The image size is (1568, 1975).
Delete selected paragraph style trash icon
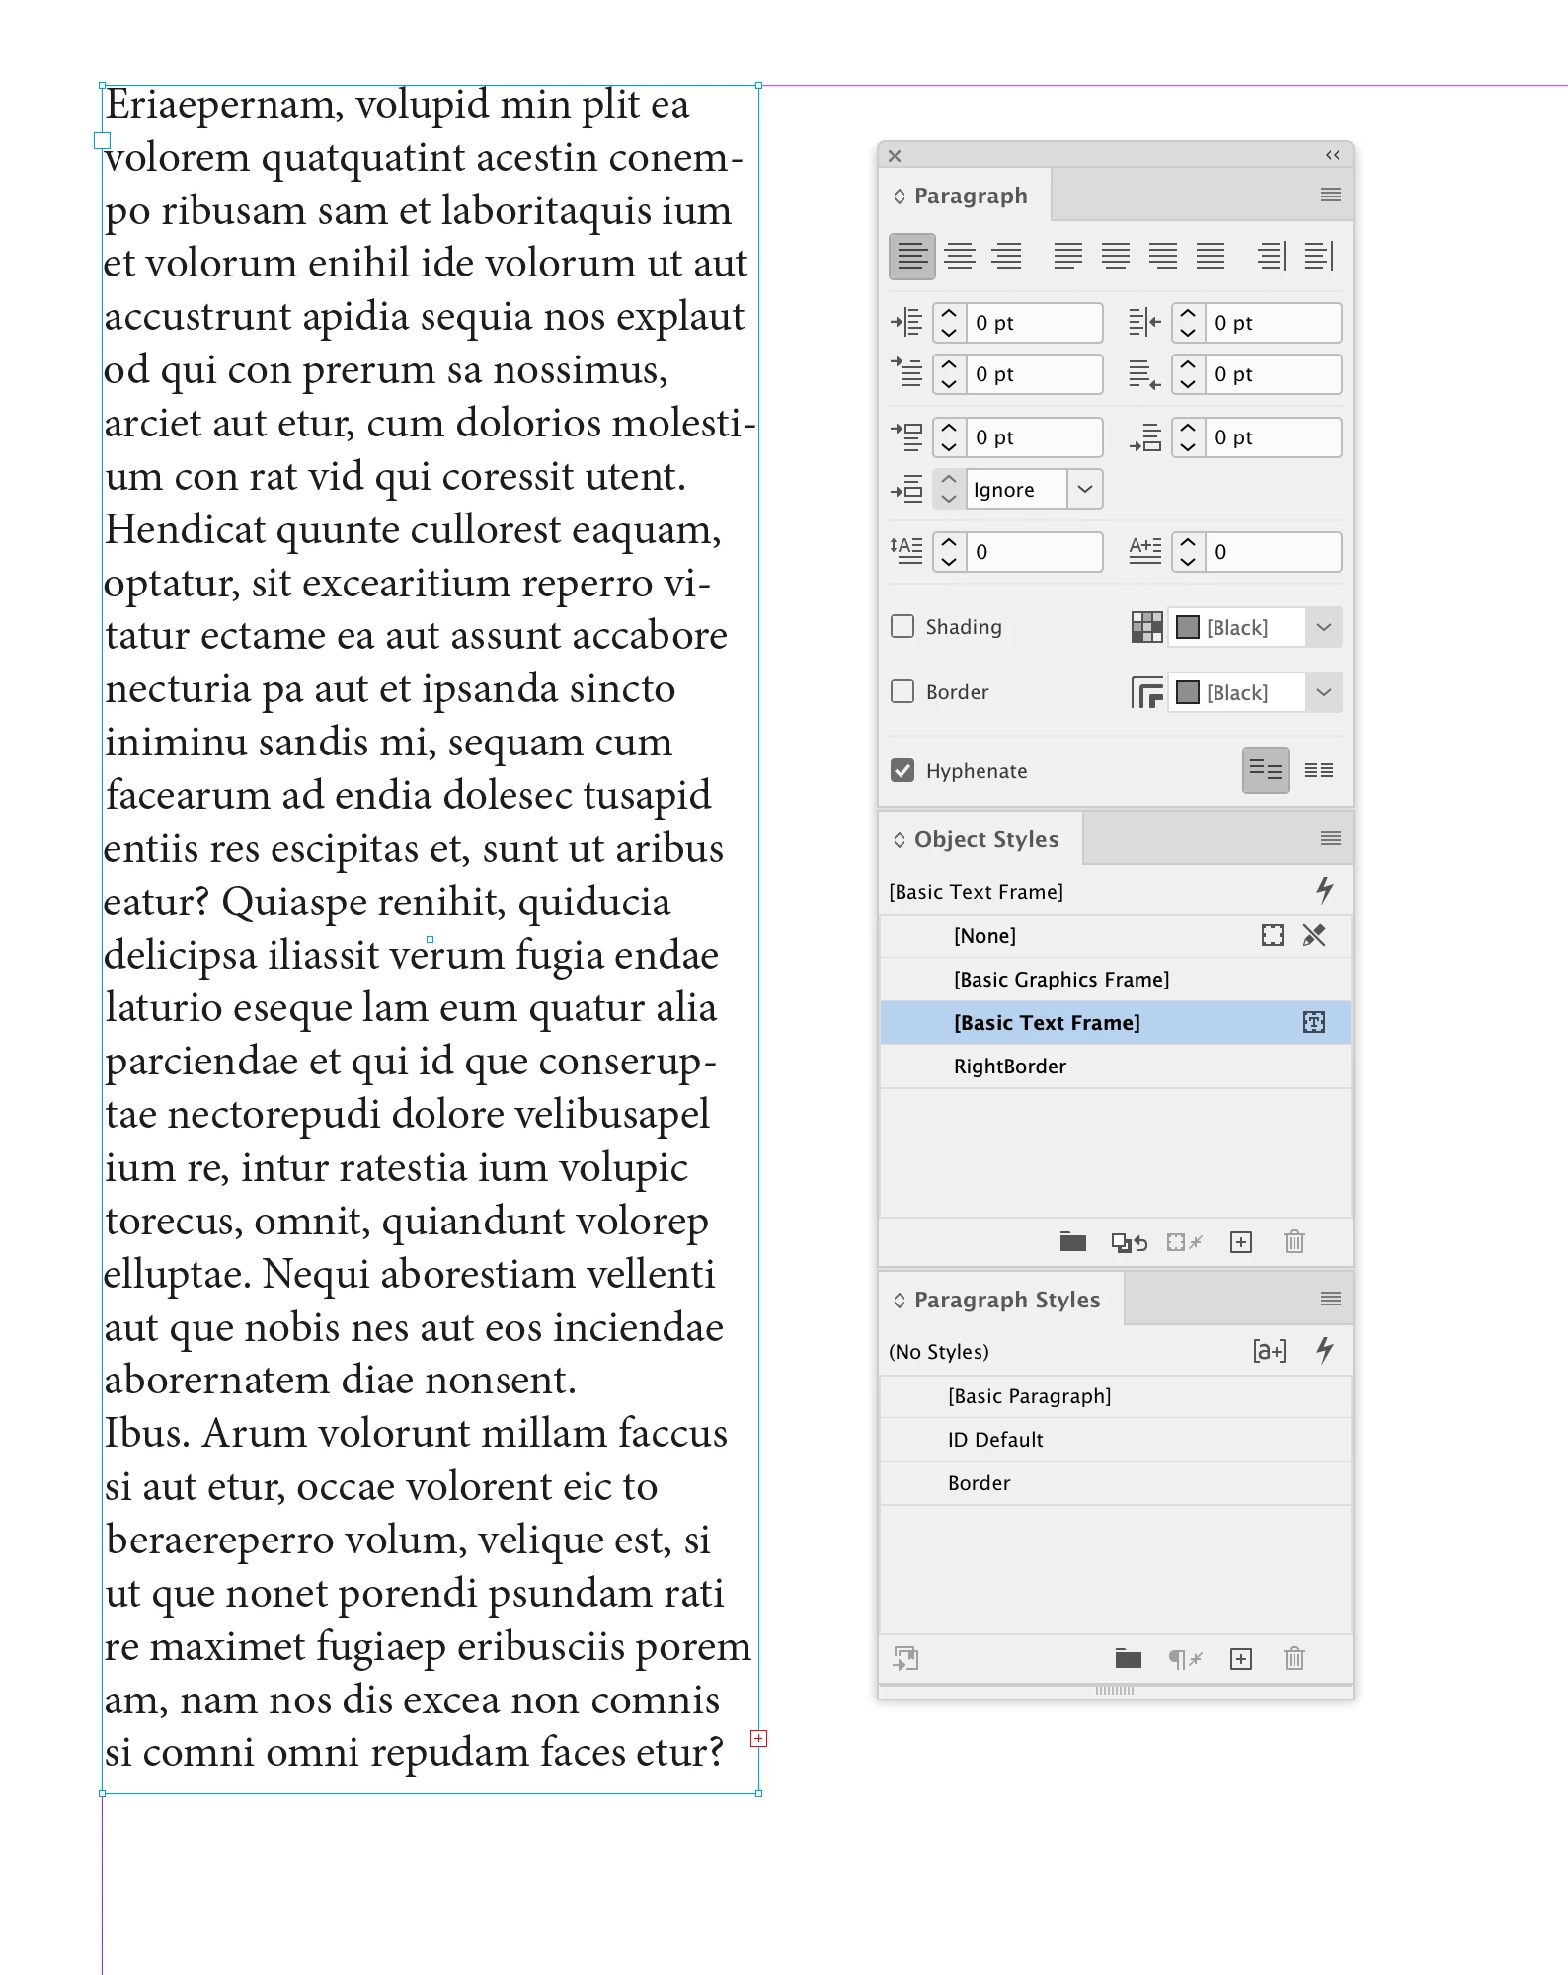(x=1294, y=1659)
